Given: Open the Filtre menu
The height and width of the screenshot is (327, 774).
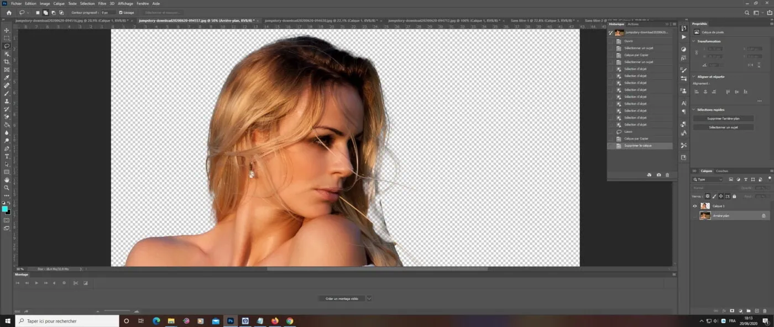Looking at the screenshot, I should coord(102,3).
